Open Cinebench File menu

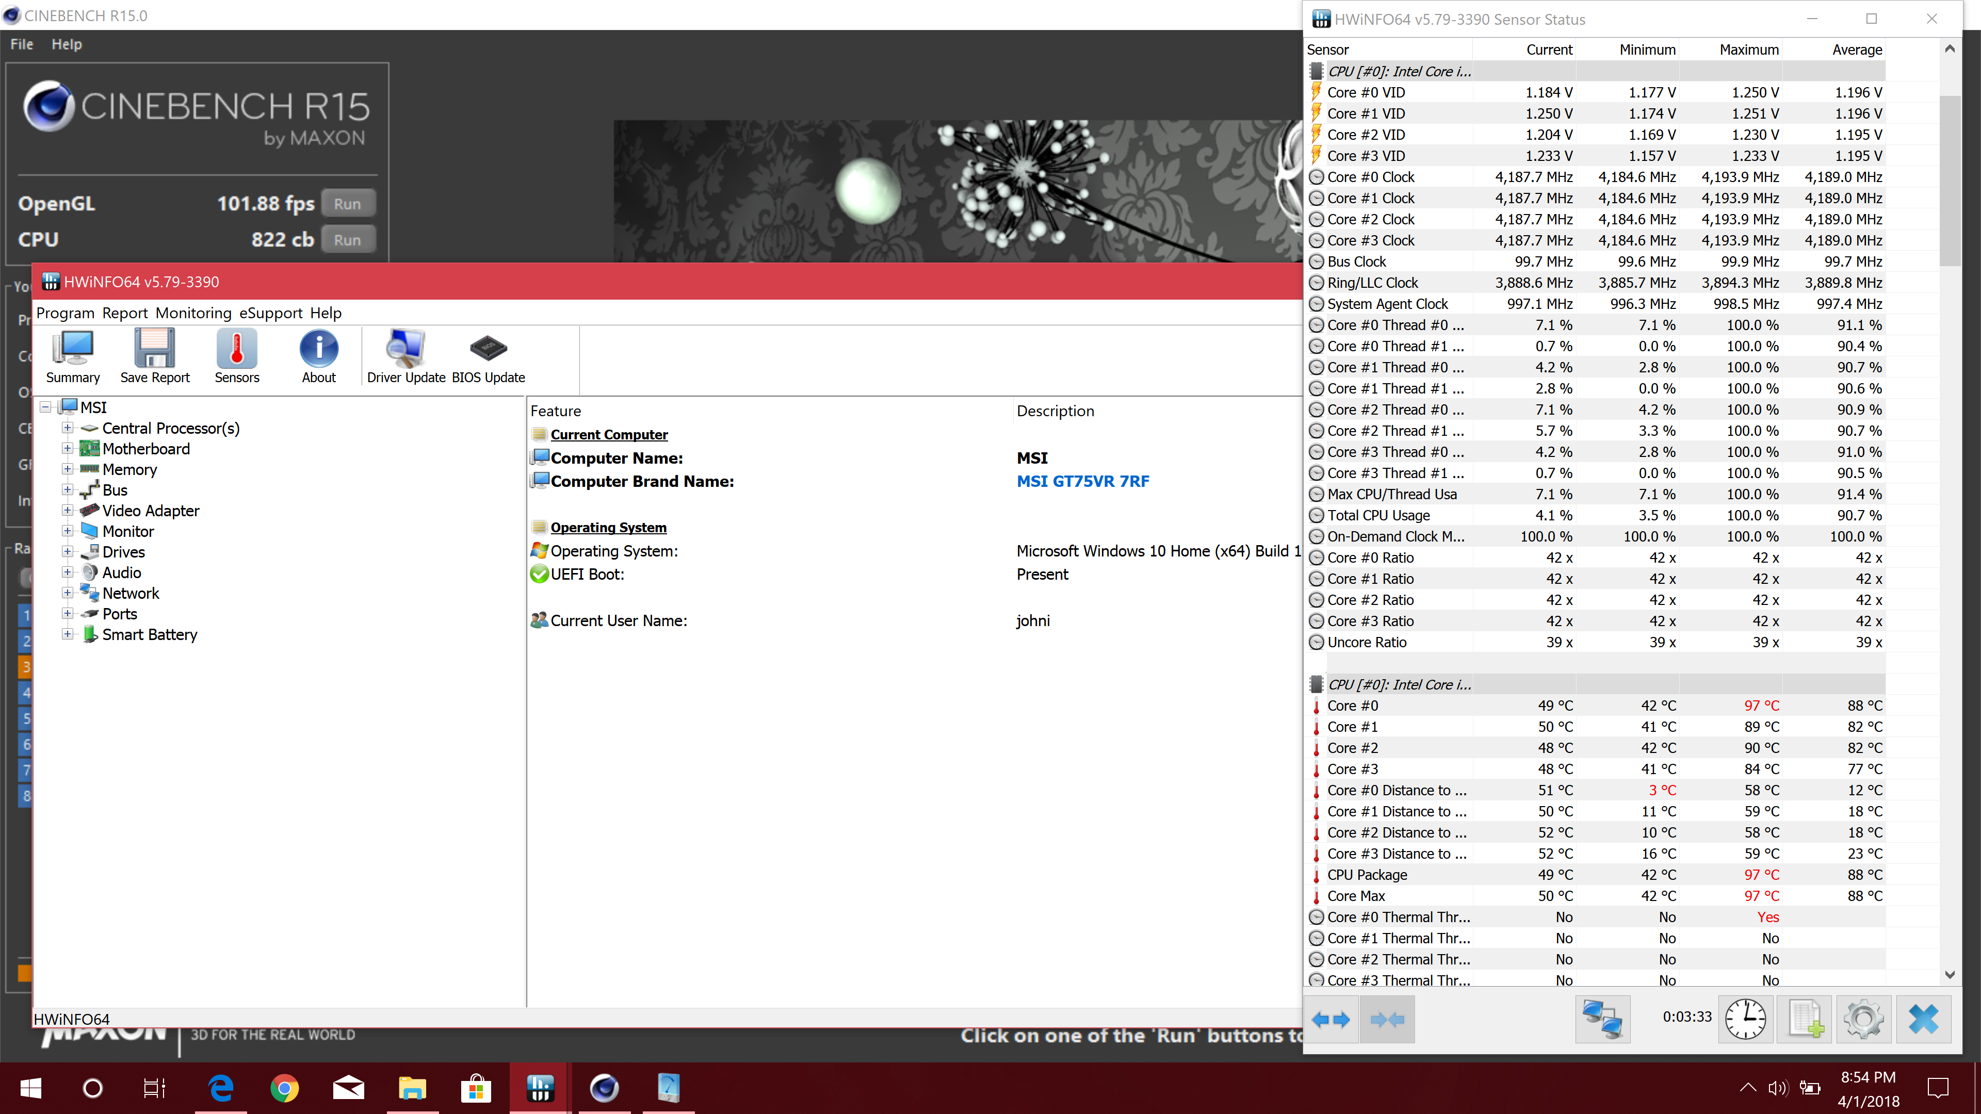22,44
